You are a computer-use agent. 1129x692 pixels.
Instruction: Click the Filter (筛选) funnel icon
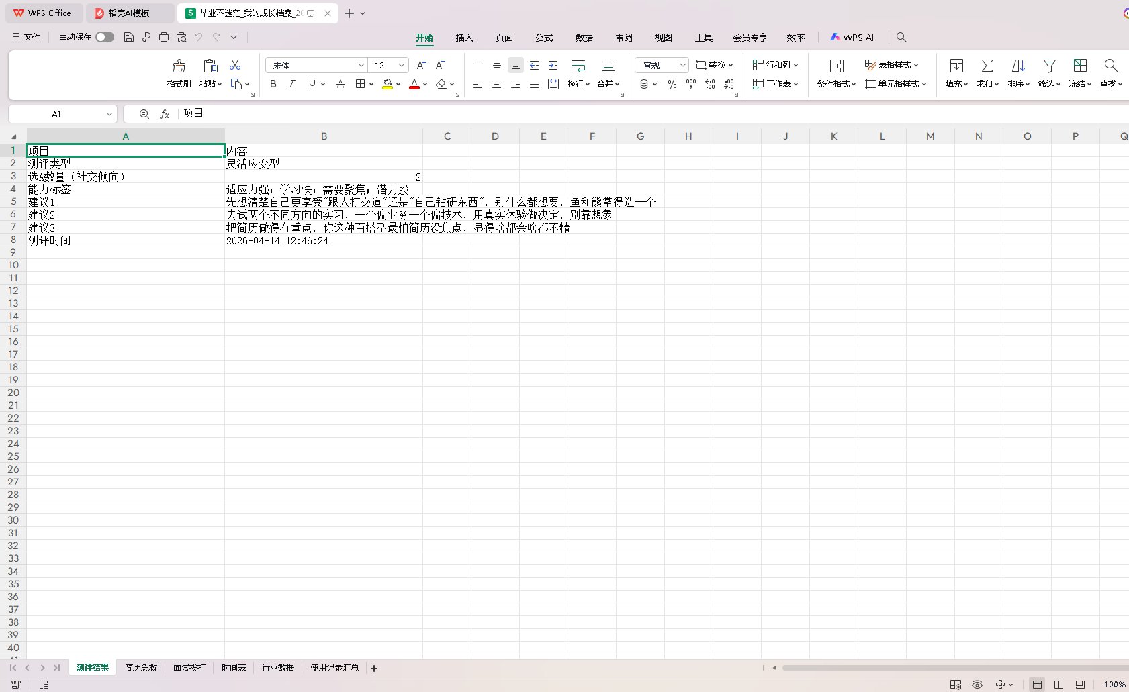[x=1048, y=66]
